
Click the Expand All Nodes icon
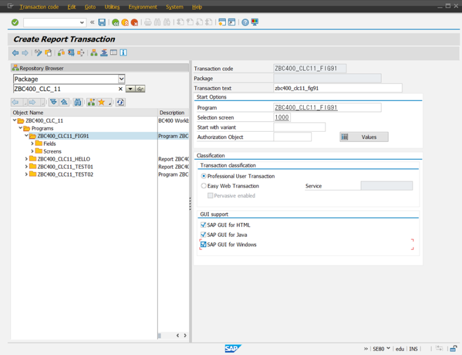pos(53,102)
